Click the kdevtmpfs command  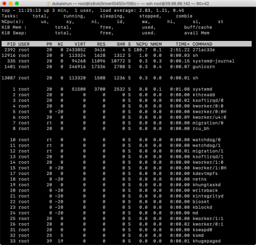click(205, 174)
